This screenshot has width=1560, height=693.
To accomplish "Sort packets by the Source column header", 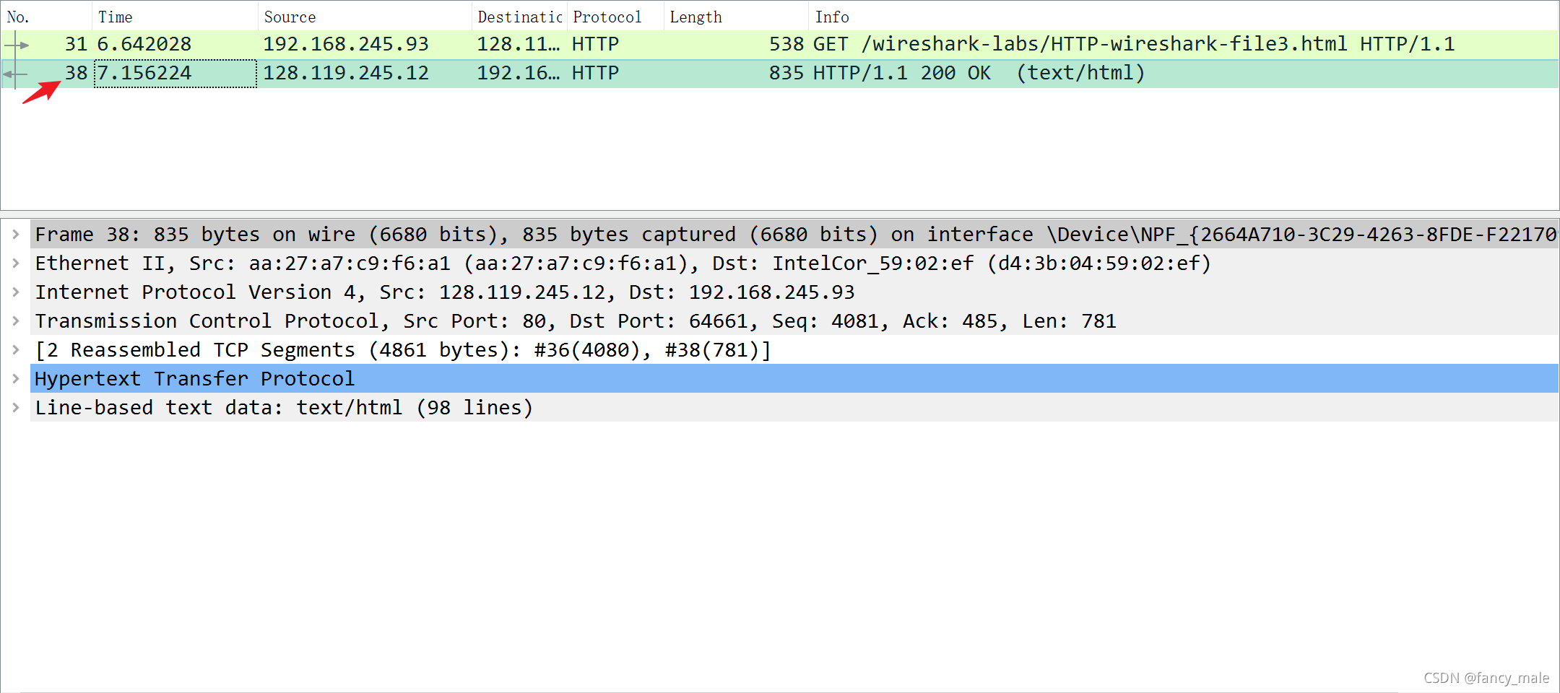I will click(365, 17).
